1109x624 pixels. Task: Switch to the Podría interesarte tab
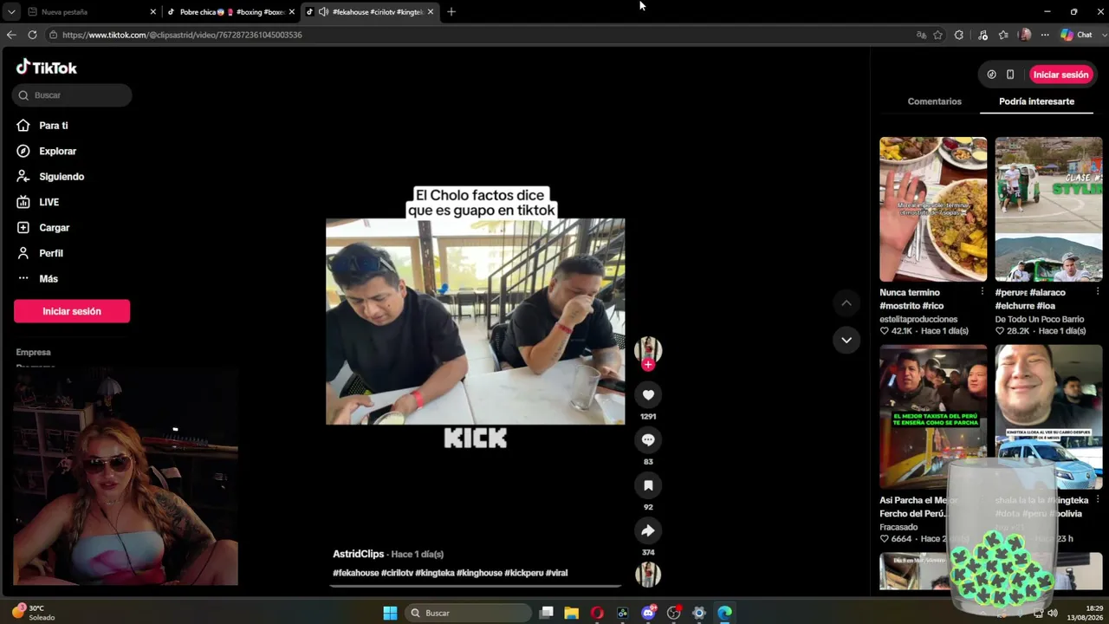1036,101
